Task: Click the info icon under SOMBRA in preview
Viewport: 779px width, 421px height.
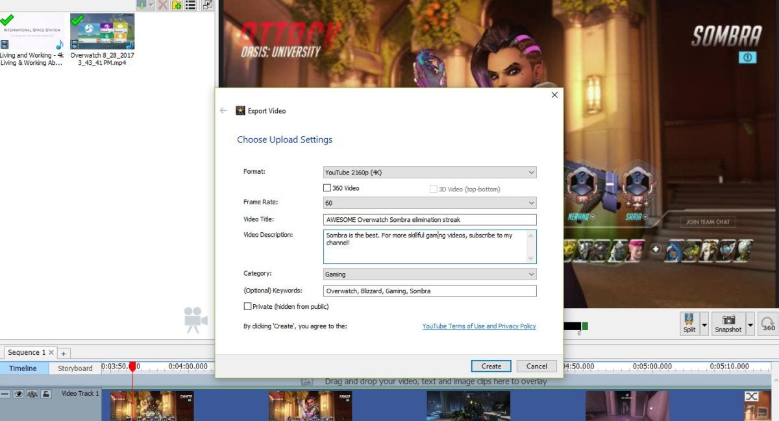Action: pos(747,57)
